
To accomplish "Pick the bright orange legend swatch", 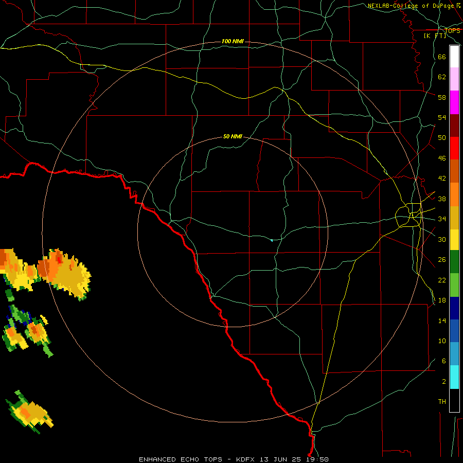I will point(454,194).
